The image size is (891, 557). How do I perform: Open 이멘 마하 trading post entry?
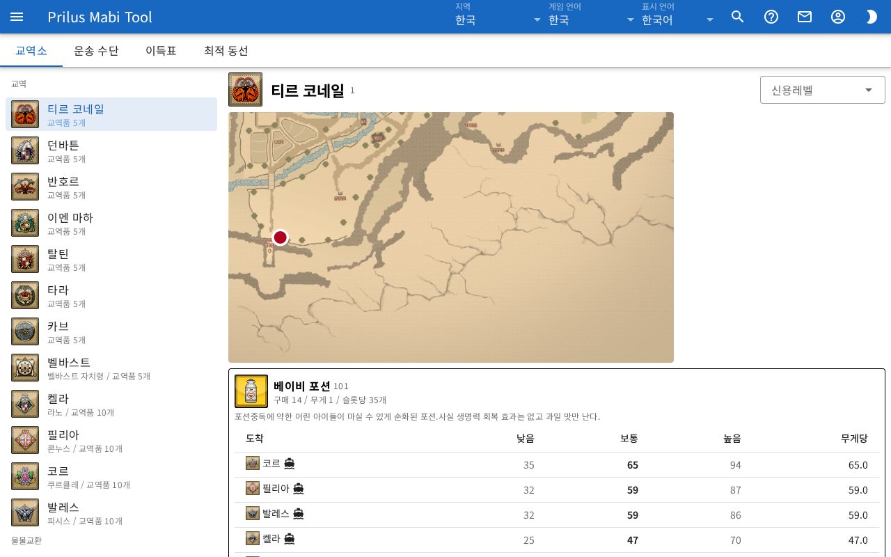point(111,223)
